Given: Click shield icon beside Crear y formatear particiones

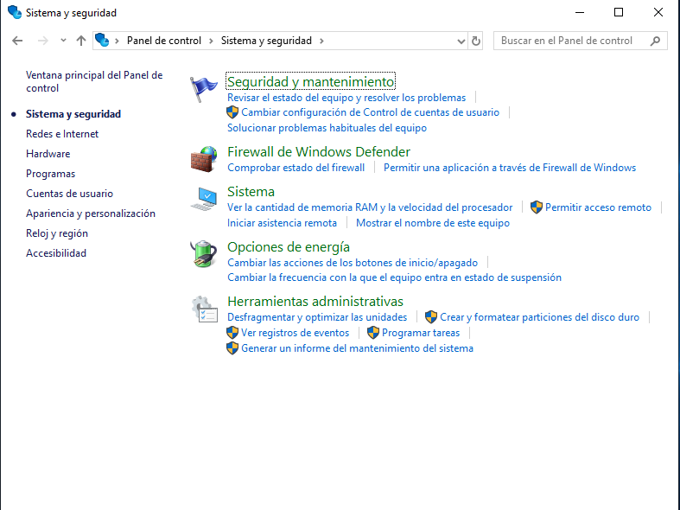Looking at the screenshot, I should pos(431,317).
